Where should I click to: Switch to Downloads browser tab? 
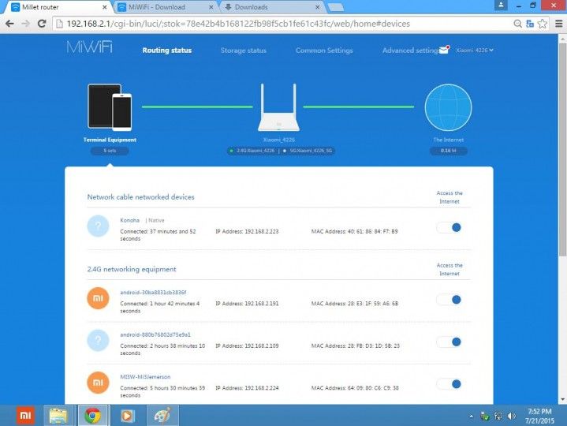(270, 7)
